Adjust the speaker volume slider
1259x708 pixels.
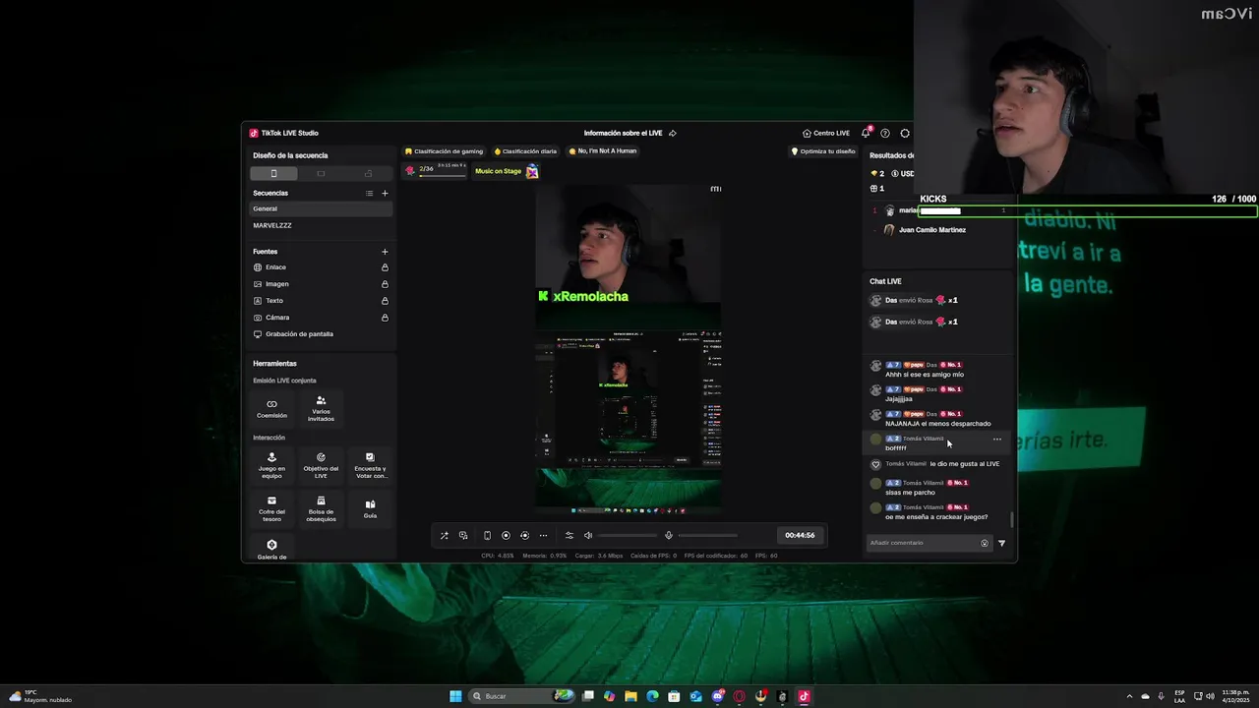pos(628,535)
